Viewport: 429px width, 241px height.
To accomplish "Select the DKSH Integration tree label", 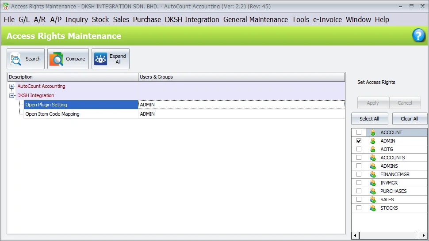I will pos(36,95).
